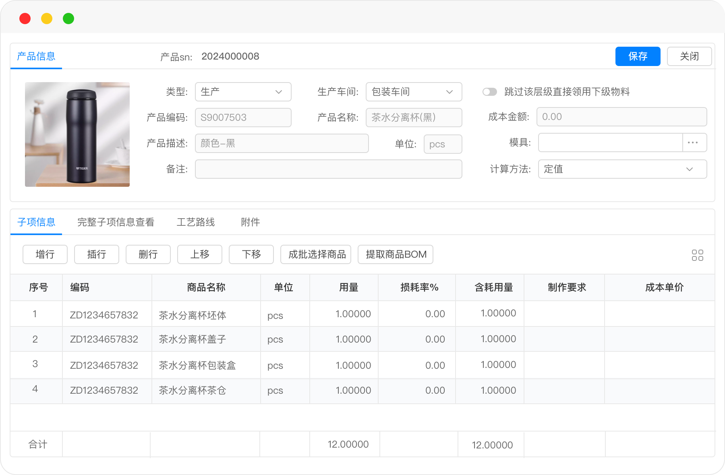Click 制作要求 cell of 茶水分离杯坯体 row

click(564, 314)
